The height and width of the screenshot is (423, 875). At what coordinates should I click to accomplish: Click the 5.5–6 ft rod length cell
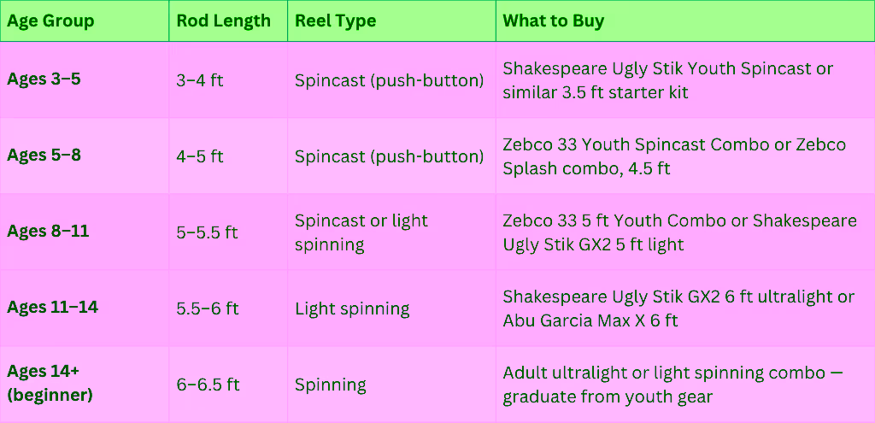coord(207,308)
